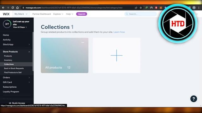Select Products under Store Products
Screen dimensions: 202x113
click(x=8, y=56)
